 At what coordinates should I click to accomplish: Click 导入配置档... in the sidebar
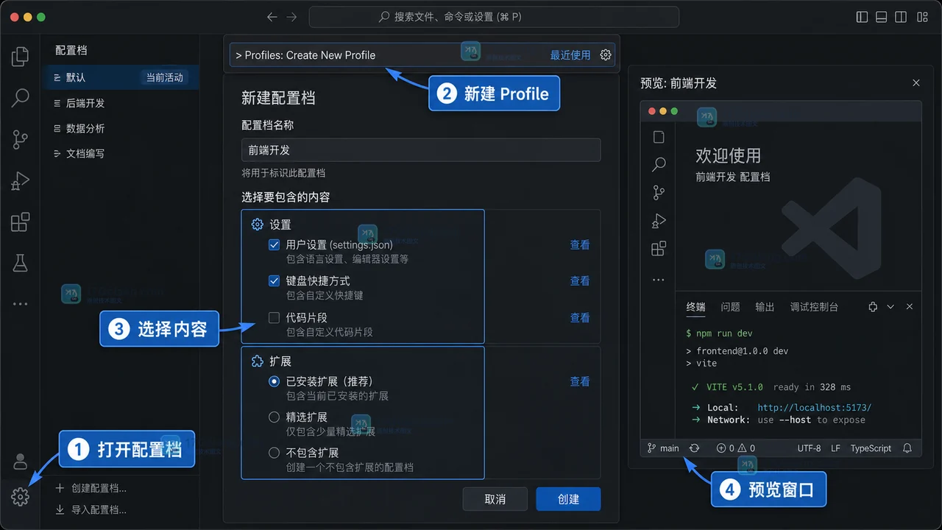pos(91,509)
